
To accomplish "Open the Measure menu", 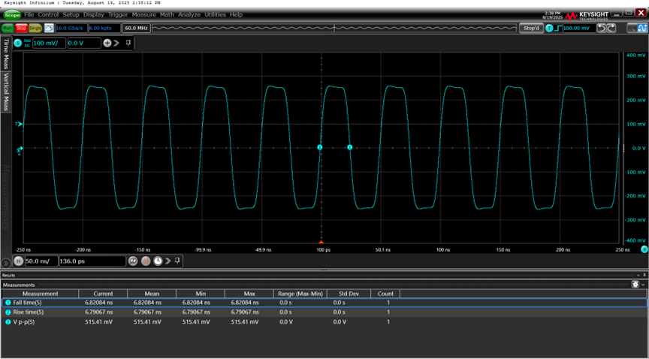I will coord(143,14).
